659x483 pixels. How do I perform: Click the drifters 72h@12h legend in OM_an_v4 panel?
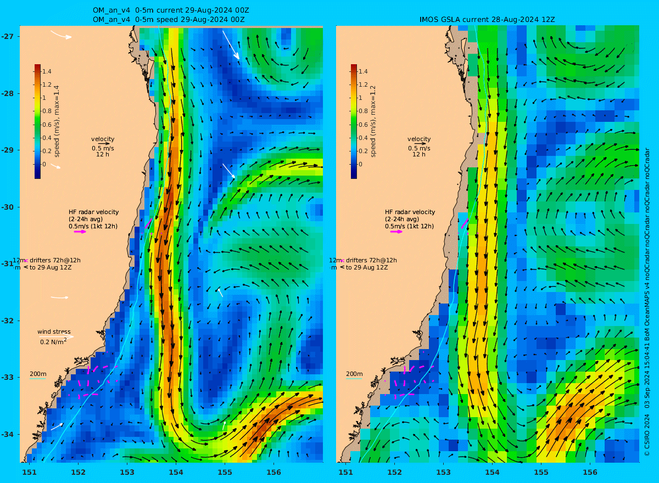(47, 260)
